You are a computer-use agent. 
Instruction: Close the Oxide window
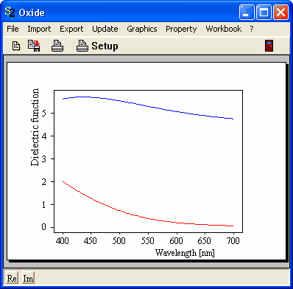280,12
